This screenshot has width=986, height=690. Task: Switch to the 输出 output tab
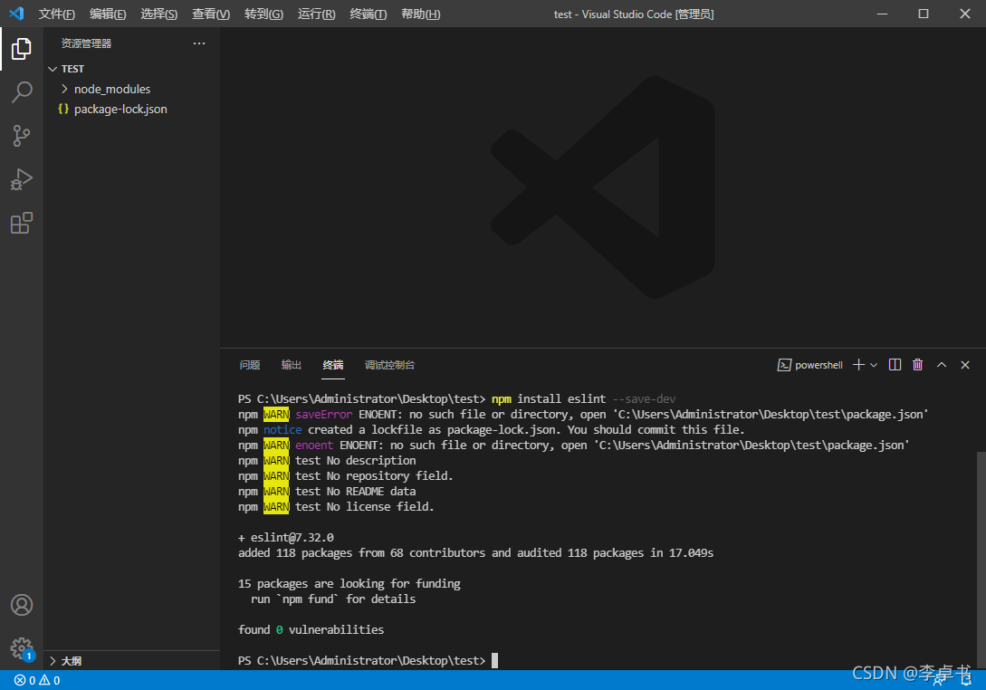292,365
